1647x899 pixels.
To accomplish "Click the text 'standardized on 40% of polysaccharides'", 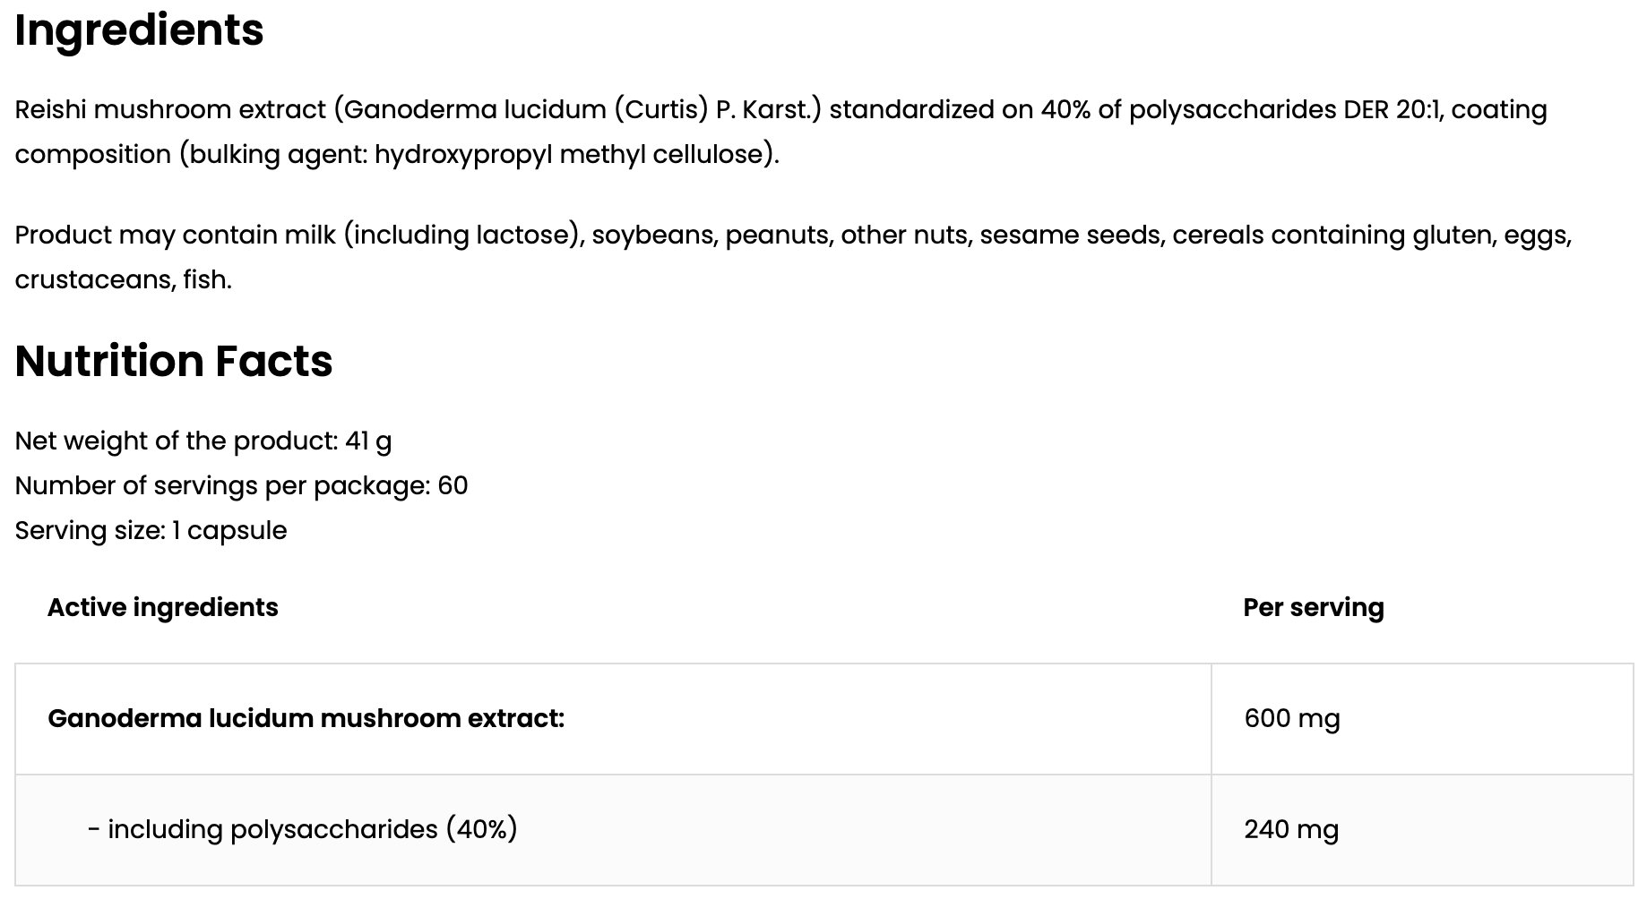I will pyautogui.click(x=1082, y=110).
